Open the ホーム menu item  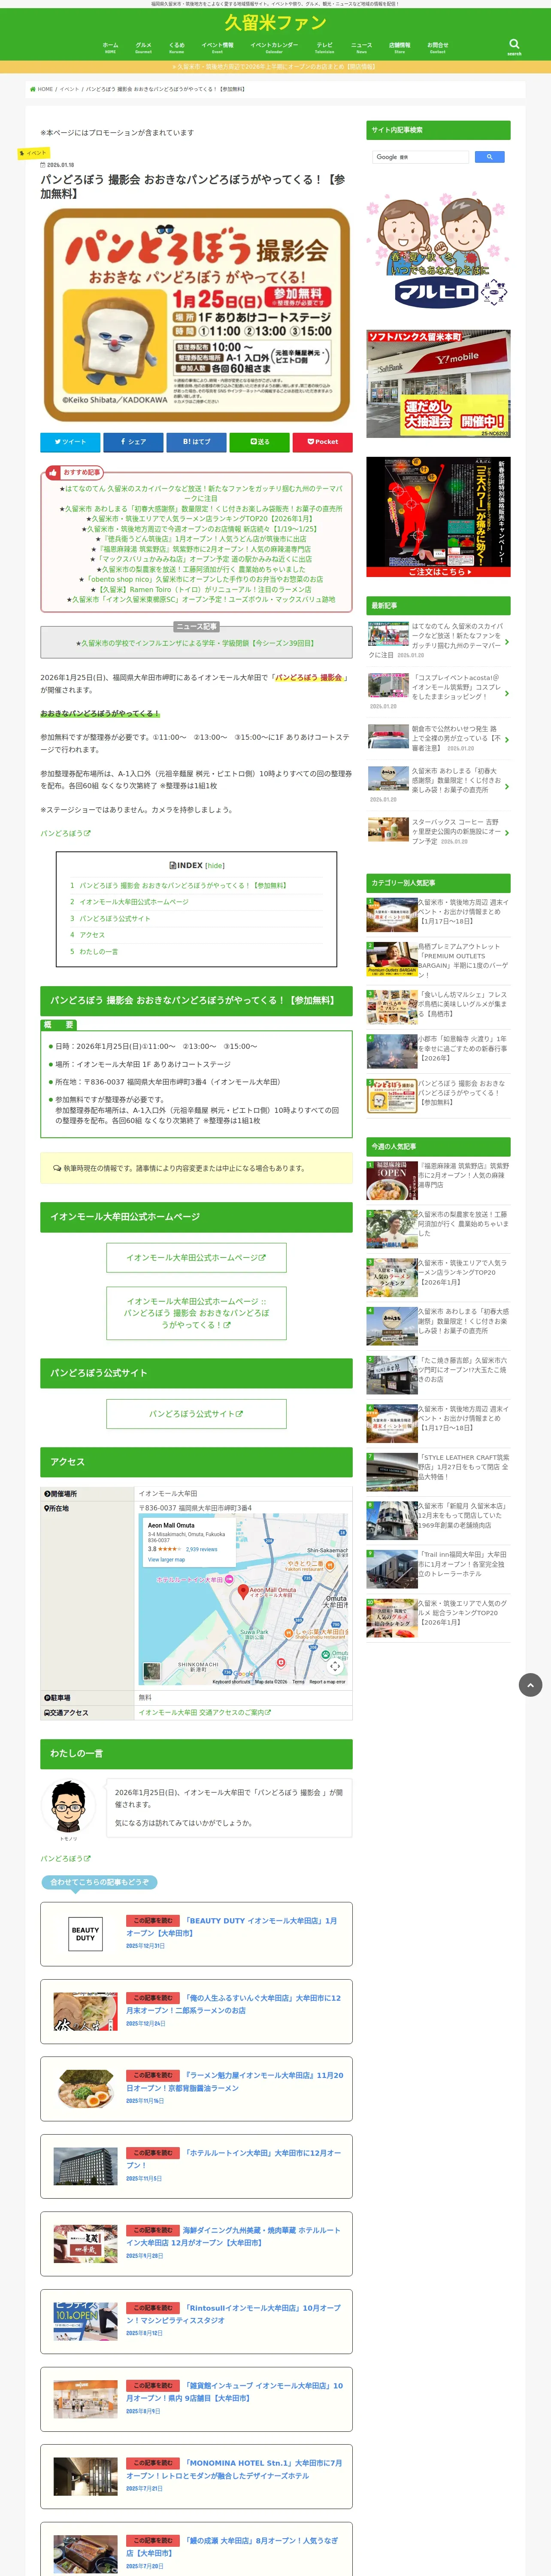[x=110, y=47]
